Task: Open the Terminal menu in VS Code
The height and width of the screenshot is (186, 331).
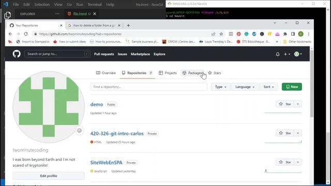Action: pos(94,5)
